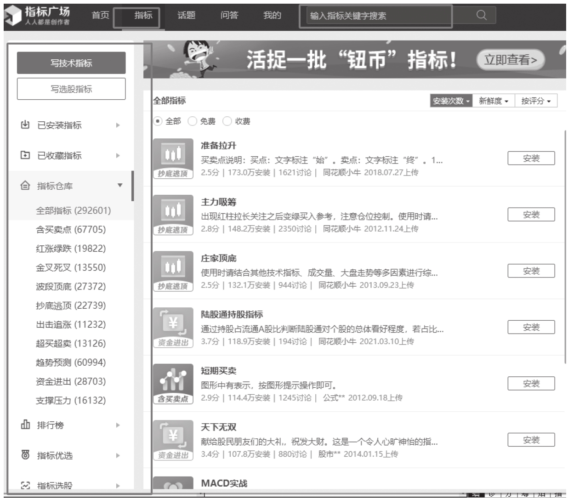Open the 陆股通持股指标 资金进出 thumbnail
This screenshot has height=499, width=568.
tap(173, 327)
